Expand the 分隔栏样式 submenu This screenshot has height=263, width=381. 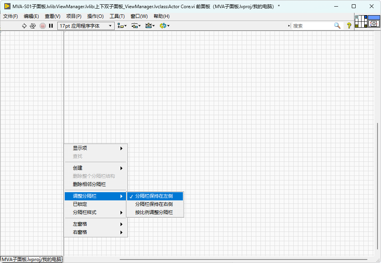click(96, 212)
